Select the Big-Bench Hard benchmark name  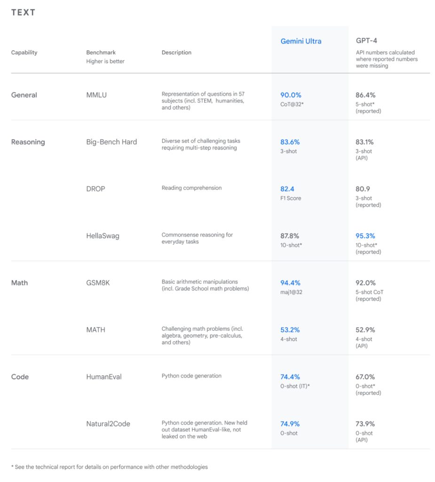point(111,142)
